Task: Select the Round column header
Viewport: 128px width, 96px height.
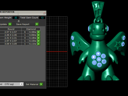Action: coord(11,29)
